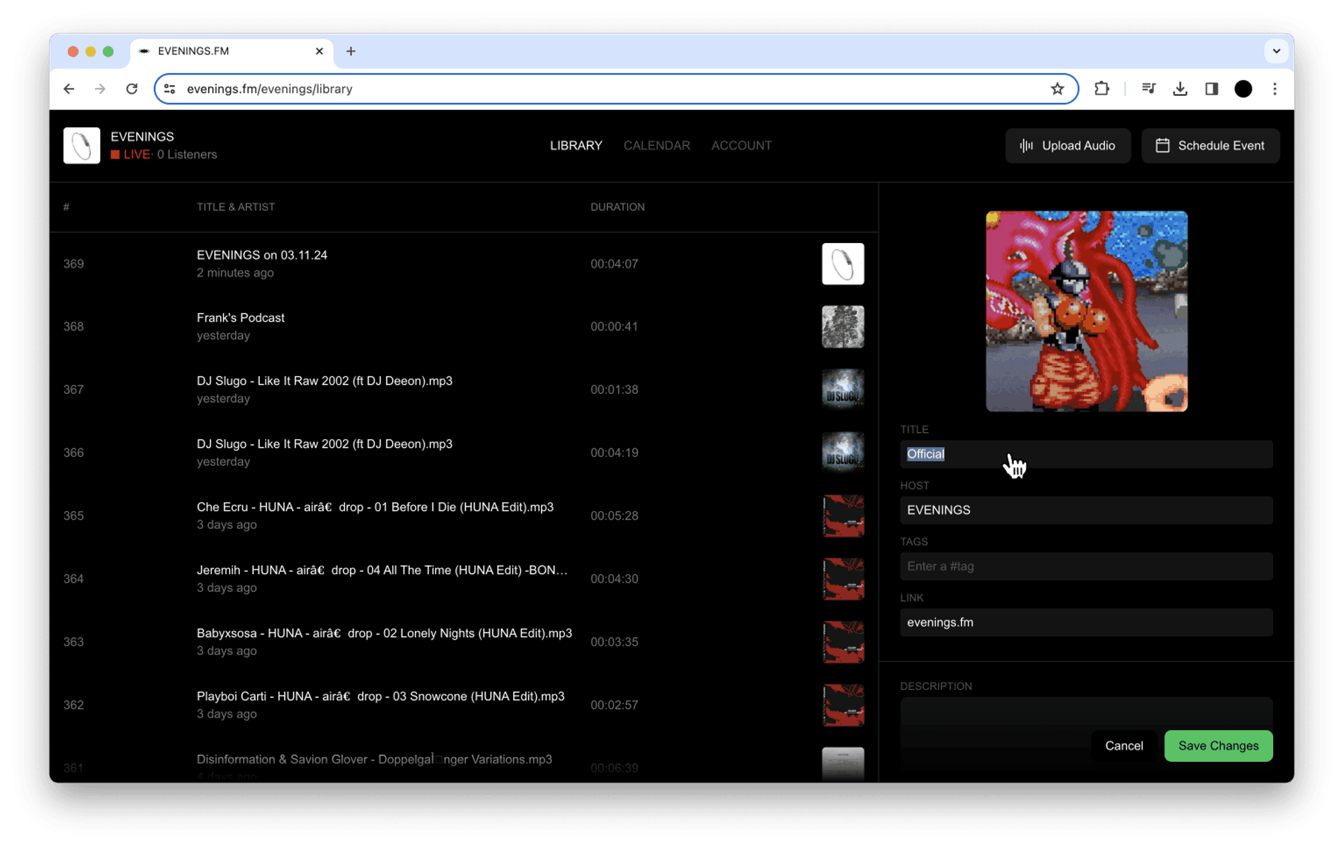1343x847 pixels.
Task: Click DJ Slugo thumbnail in row 366
Action: 843,452
